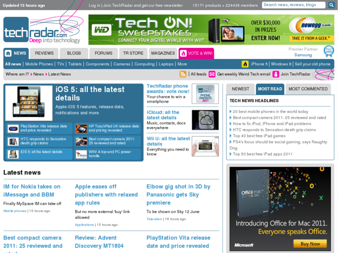
Task: Click the flame icon on Vote & Win
Action: (183, 53)
